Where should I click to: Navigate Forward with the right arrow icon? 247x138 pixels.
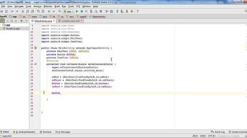pyautogui.click(x=54, y=11)
